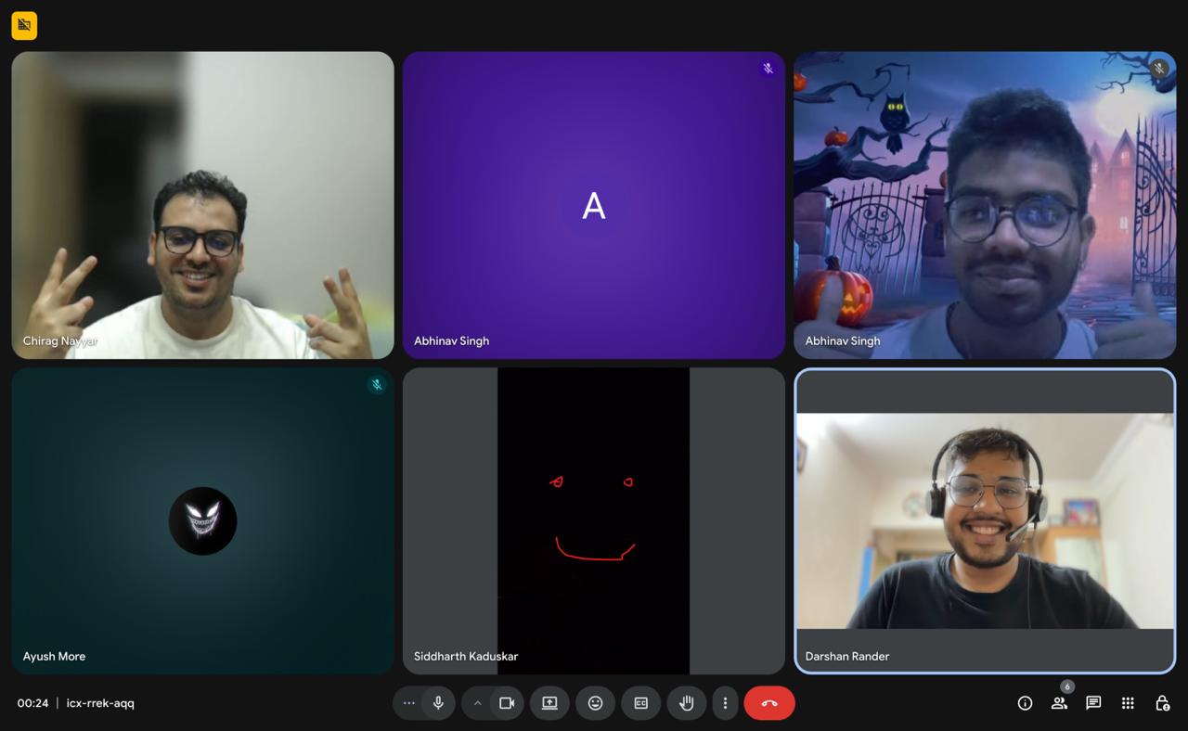The image size is (1188, 731).
Task: Open the activities apps grid
Action: 1128,702
